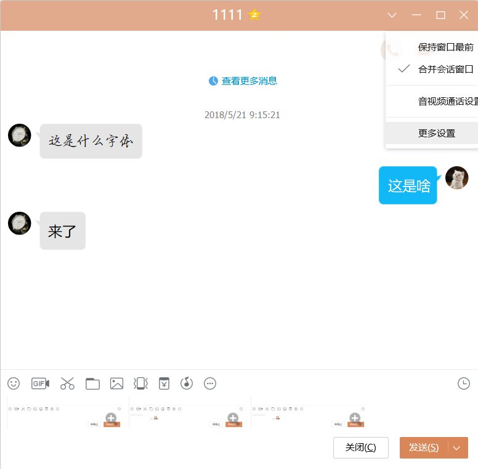Click the 发送(S) button
This screenshot has height=469, width=478.
pos(424,447)
